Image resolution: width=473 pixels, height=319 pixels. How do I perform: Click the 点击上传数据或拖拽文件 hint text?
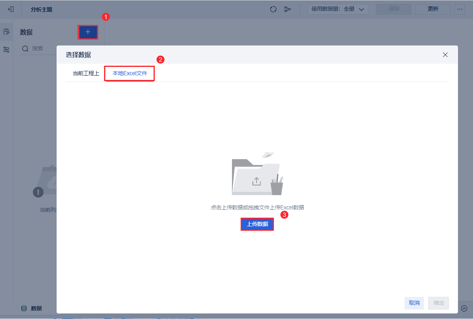click(257, 207)
